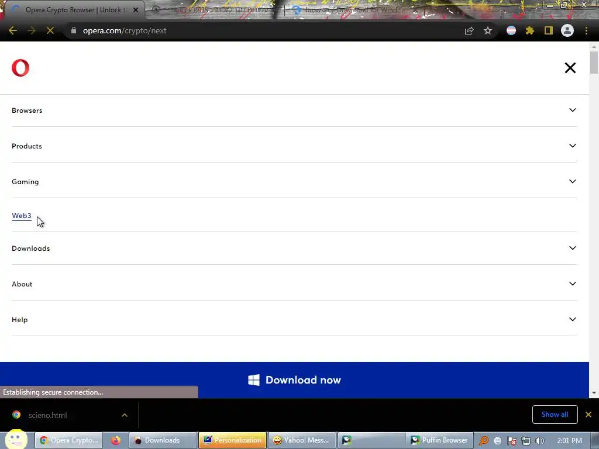Image resolution: width=599 pixels, height=449 pixels.
Task: Expand the Browsers menu chevron
Action: [572, 110]
